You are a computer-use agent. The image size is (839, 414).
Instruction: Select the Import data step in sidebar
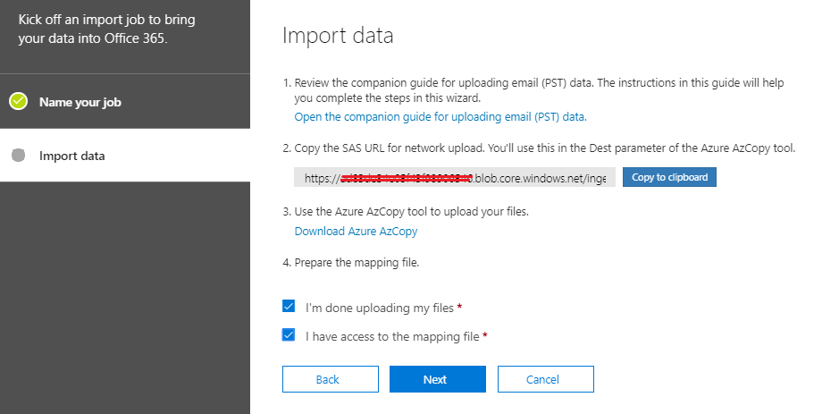pyautogui.click(x=71, y=156)
